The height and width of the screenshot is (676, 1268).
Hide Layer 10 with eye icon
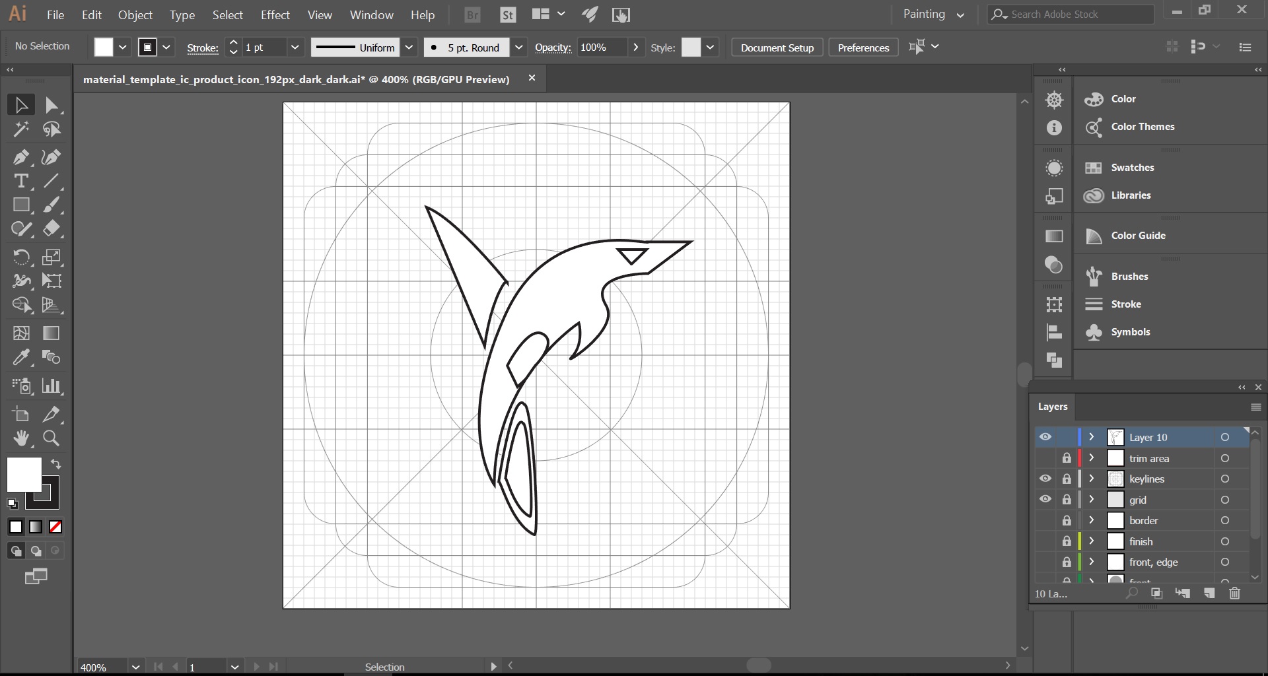click(x=1045, y=437)
